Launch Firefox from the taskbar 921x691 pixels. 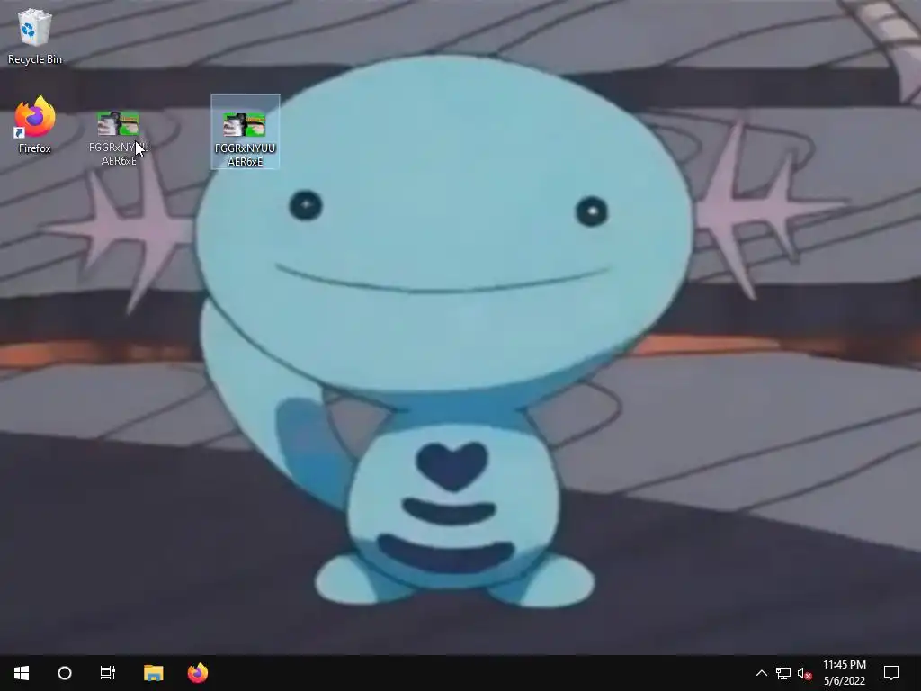[x=198, y=673]
